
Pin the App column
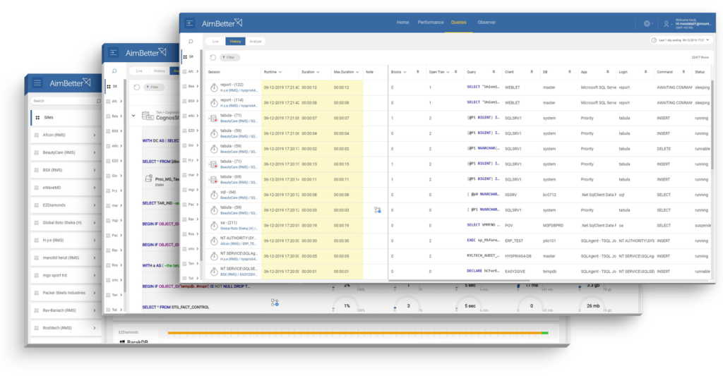click(x=607, y=72)
